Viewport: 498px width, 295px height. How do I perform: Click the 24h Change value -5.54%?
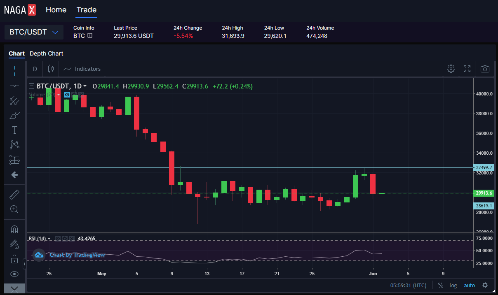pos(183,36)
